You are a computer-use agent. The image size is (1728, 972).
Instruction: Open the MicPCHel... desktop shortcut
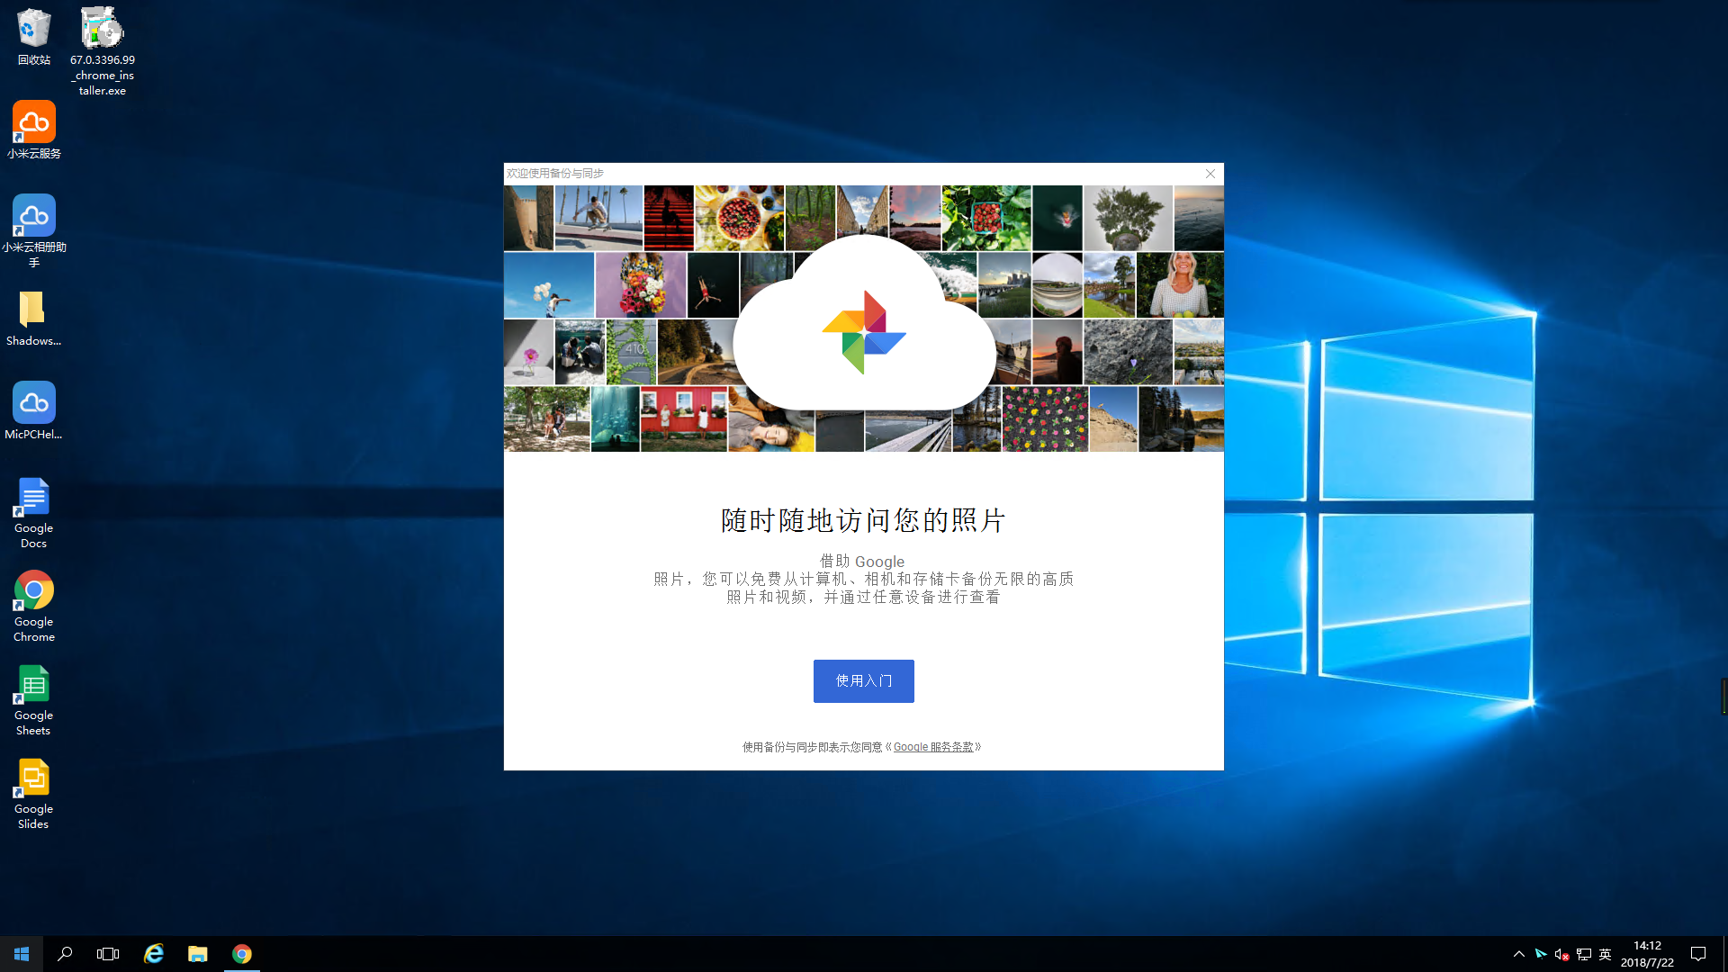[x=33, y=411]
